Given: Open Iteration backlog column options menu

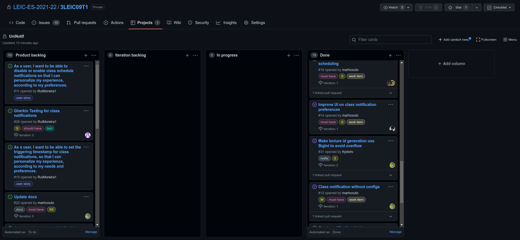Looking at the screenshot, I should [195, 55].
